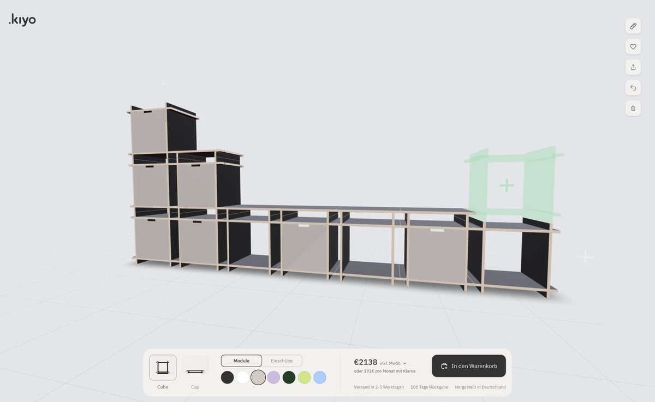
Task: Switch to the Module tab
Action: 241,361
